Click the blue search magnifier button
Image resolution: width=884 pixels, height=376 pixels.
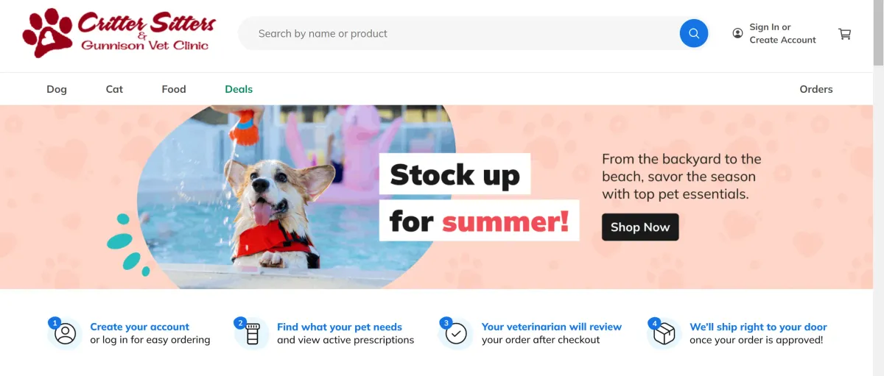(x=693, y=33)
